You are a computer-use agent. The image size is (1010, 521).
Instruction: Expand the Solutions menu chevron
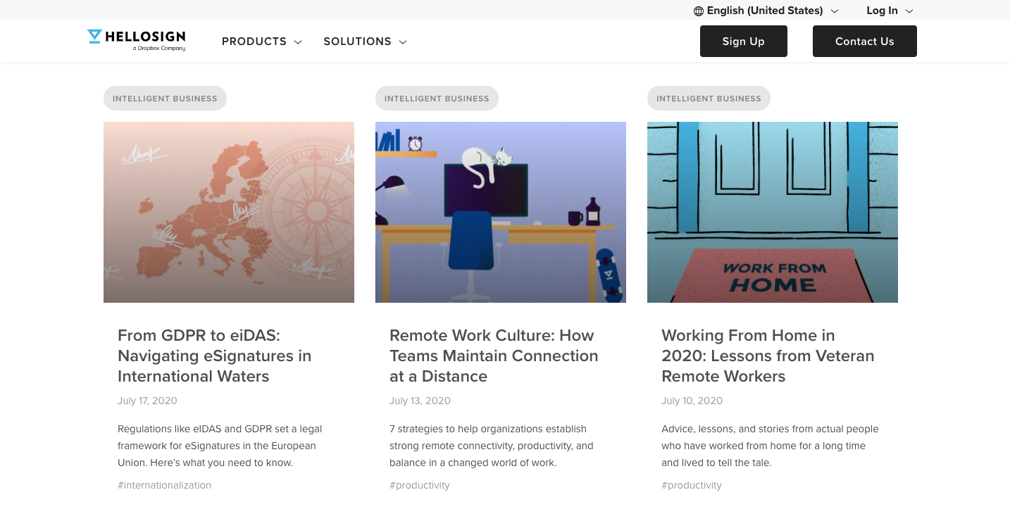(x=403, y=42)
